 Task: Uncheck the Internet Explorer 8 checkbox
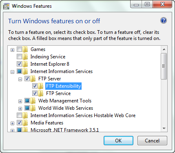(x=19, y=64)
